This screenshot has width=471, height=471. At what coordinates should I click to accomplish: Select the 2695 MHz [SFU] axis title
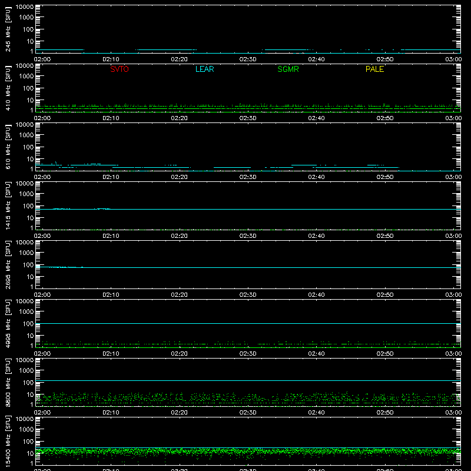coord(8,264)
